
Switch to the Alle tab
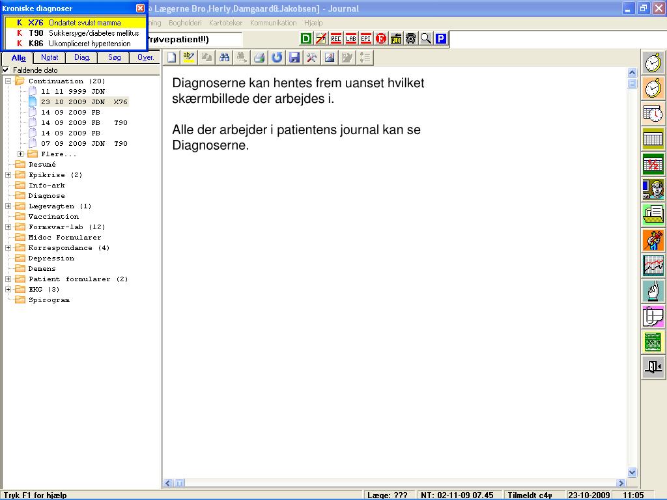(x=18, y=57)
